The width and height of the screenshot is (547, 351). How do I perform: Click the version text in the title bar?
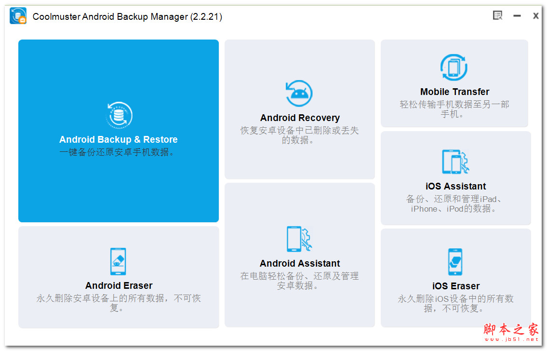click(200, 16)
